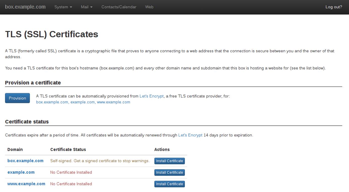
Task: Click the box.example.com brand link
Action: click(25, 7)
